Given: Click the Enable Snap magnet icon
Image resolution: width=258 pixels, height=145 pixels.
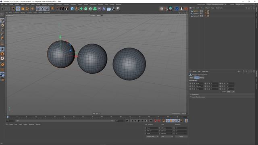Looking at the screenshot, I should click(x=2, y=64).
